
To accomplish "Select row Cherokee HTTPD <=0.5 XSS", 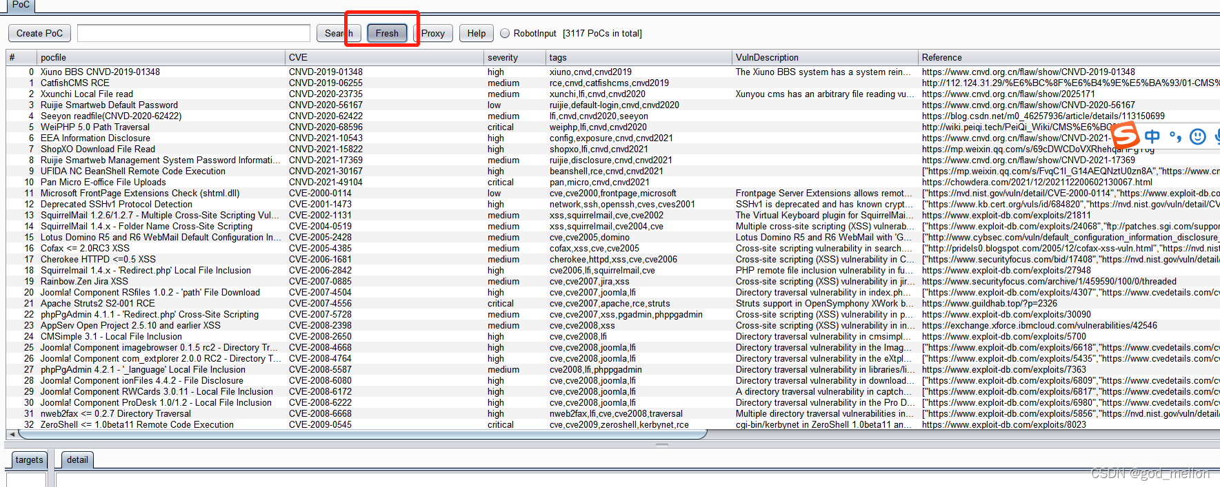I will coord(613,259).
